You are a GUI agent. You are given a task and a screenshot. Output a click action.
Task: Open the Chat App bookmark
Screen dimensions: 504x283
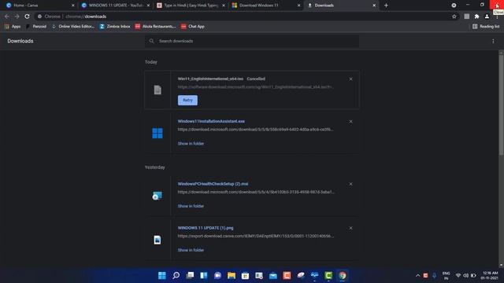tap(192, 26)
